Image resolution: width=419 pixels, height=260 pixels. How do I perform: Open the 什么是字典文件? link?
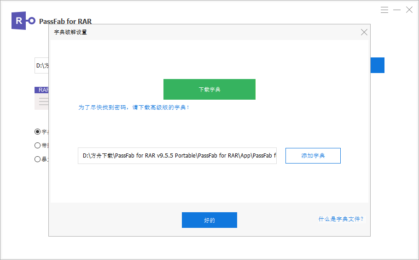click(x=341, y=219)
